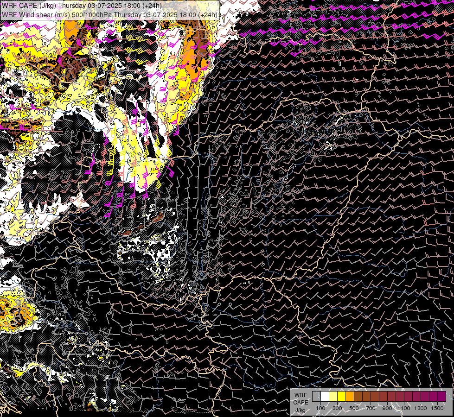Click the legend value 900
The image size is (454, 417).
click(x=387, y=408)
